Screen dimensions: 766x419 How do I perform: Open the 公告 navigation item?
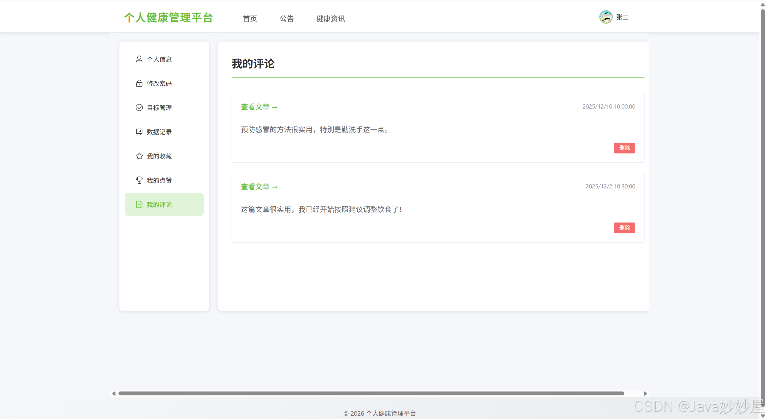coord(287,19)
